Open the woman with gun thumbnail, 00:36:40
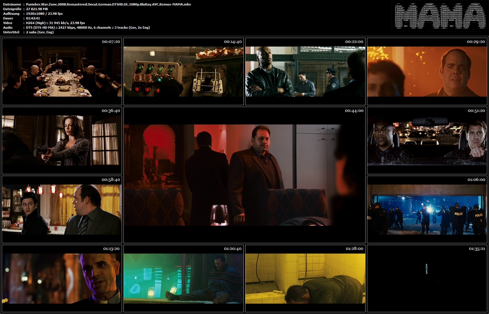 pyautogui.click(x=62, y=140)
